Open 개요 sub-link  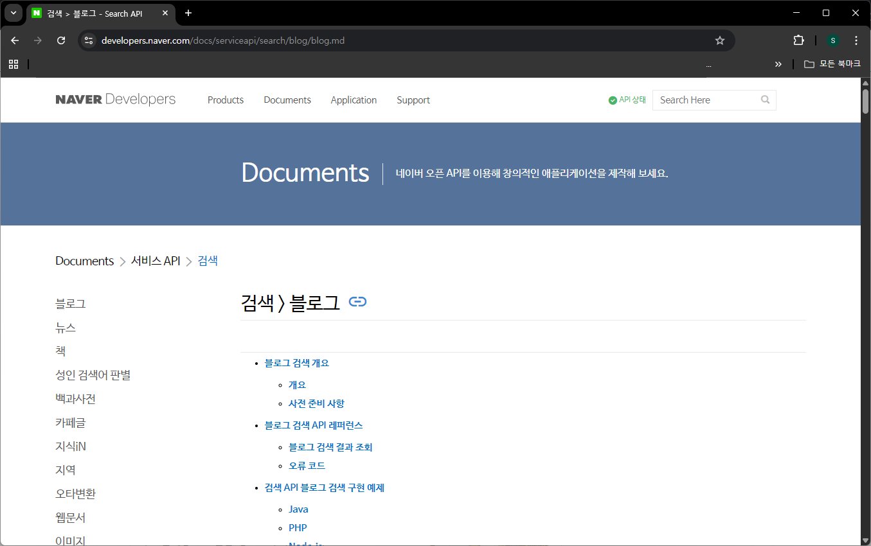298,385
